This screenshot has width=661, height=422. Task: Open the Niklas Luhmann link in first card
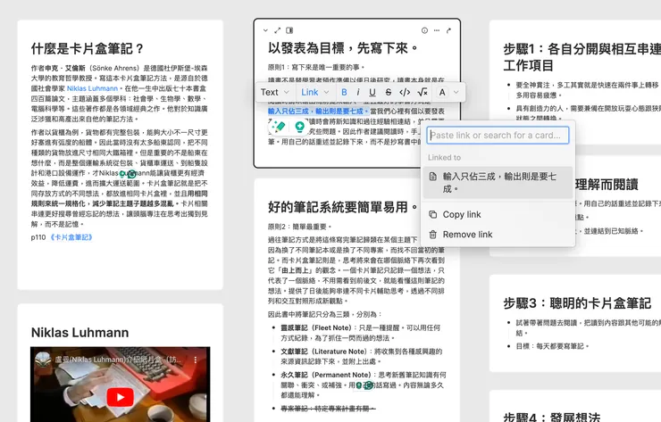pos(92,88)
